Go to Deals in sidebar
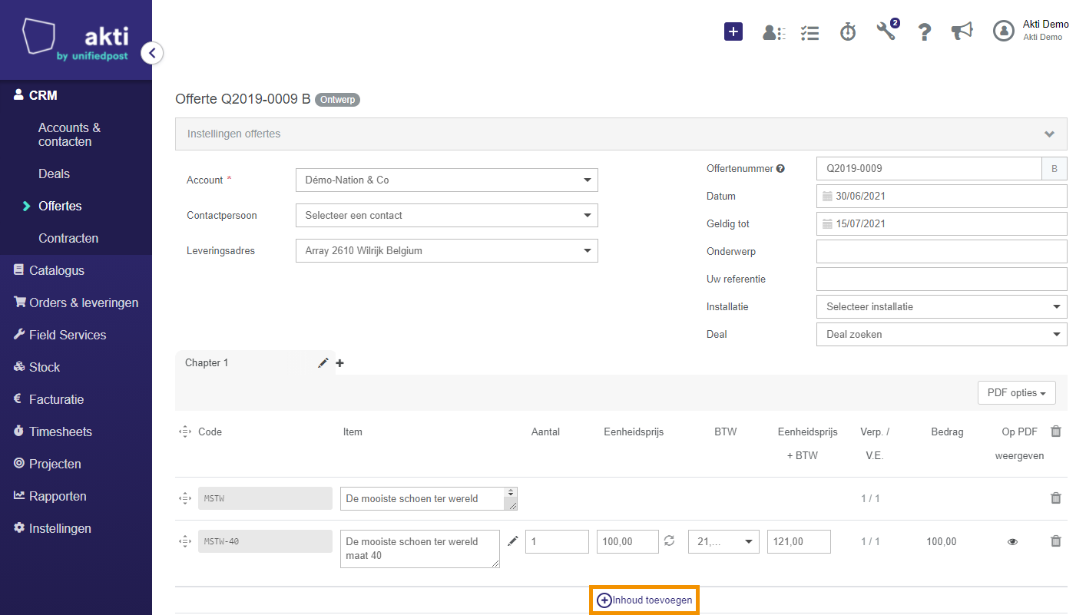 pos(54,174)
